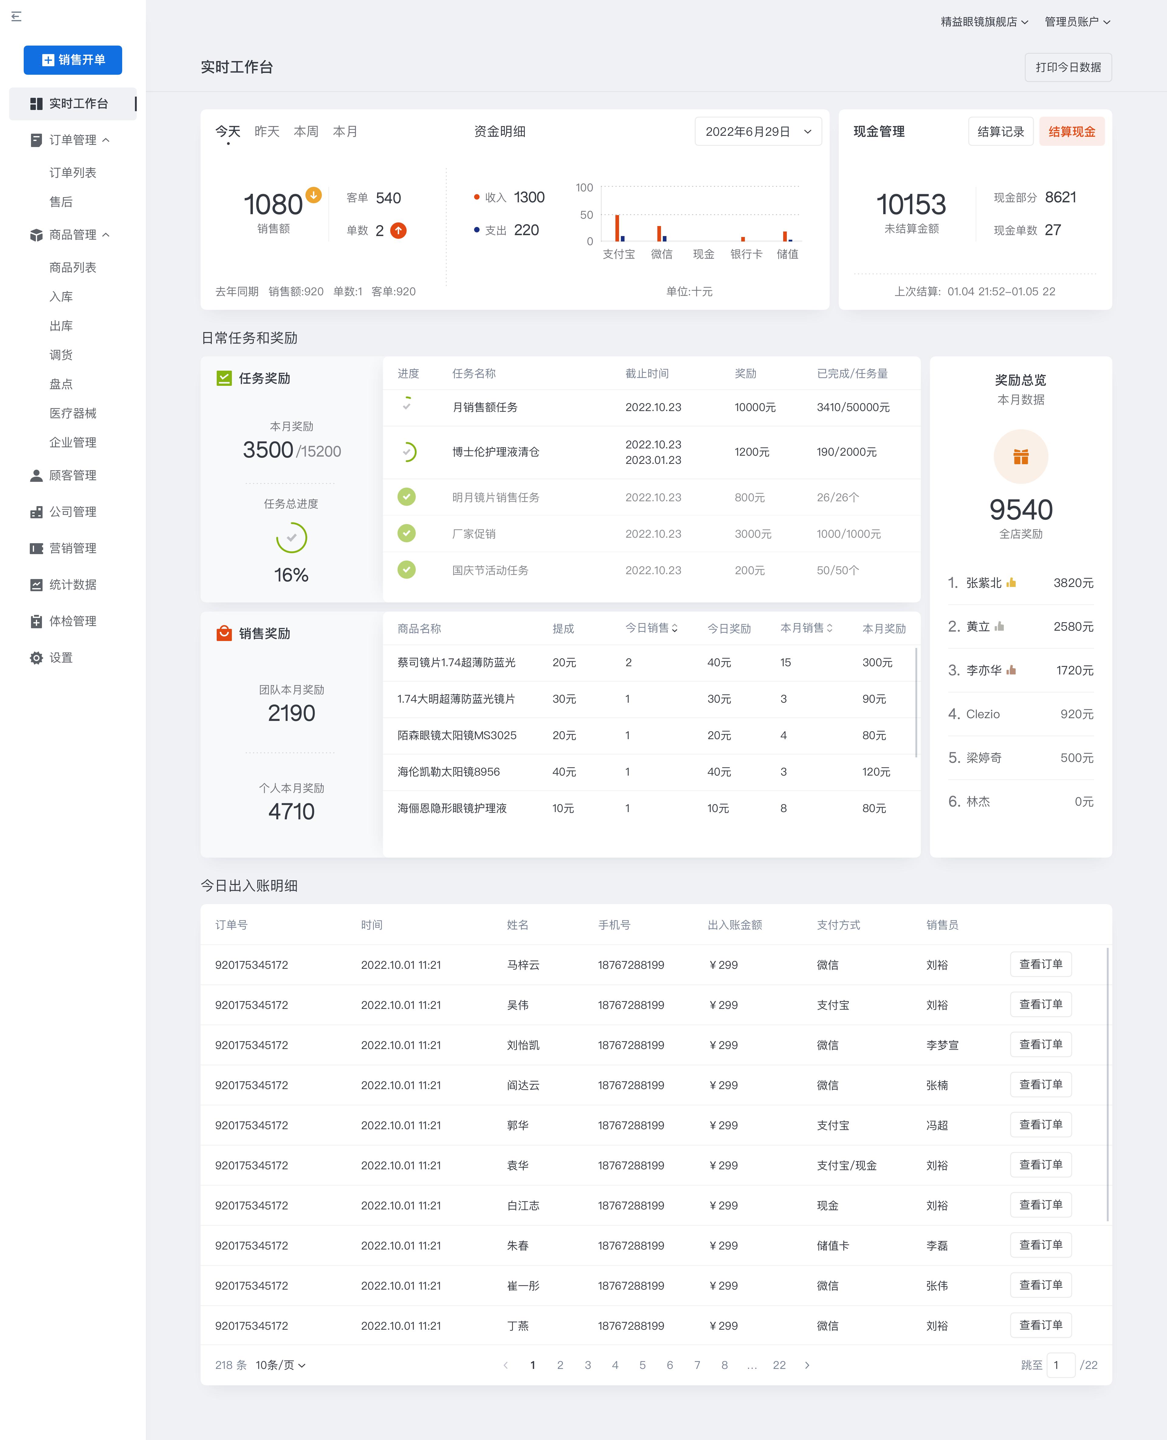Click the 营销管理 sidebar icon
Screen dimensions: 1167x1440
36,548
